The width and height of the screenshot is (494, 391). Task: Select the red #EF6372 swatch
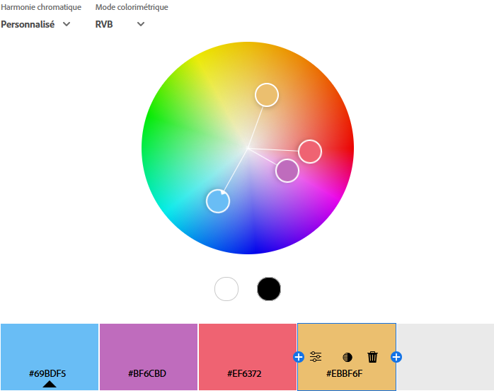pos(248,347)
